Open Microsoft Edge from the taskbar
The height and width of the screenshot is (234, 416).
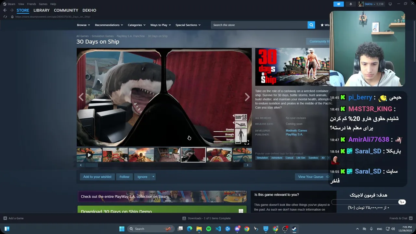pyautogui.click(x=189, y=229)
